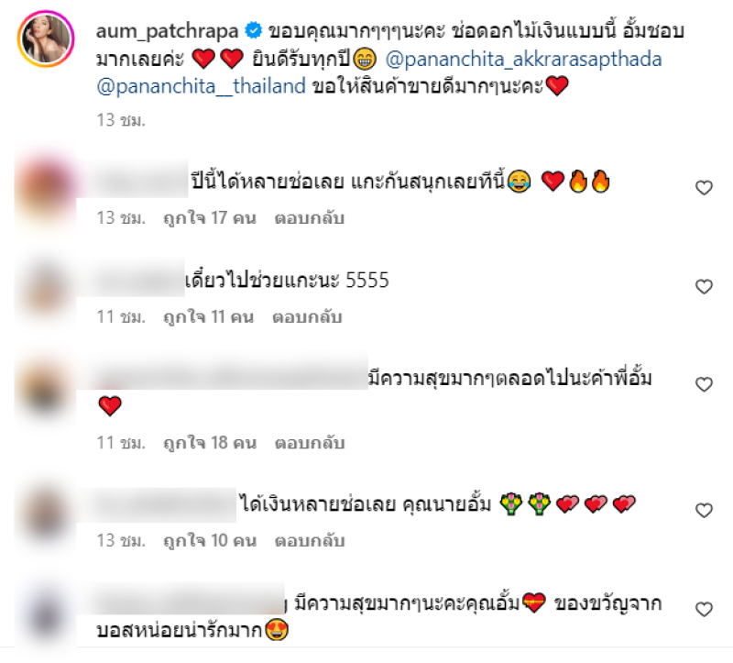The width and height of the screenshot is (733, 663).
Task: Reply to the comment with 18 likes
Action: [x=310, y=443]
